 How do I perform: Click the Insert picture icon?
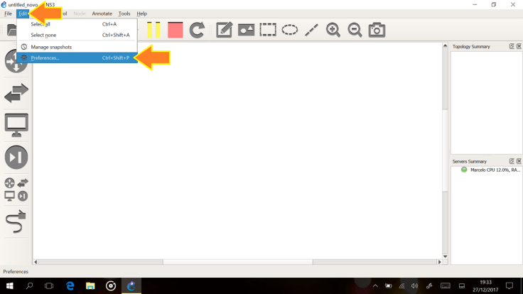246,30
